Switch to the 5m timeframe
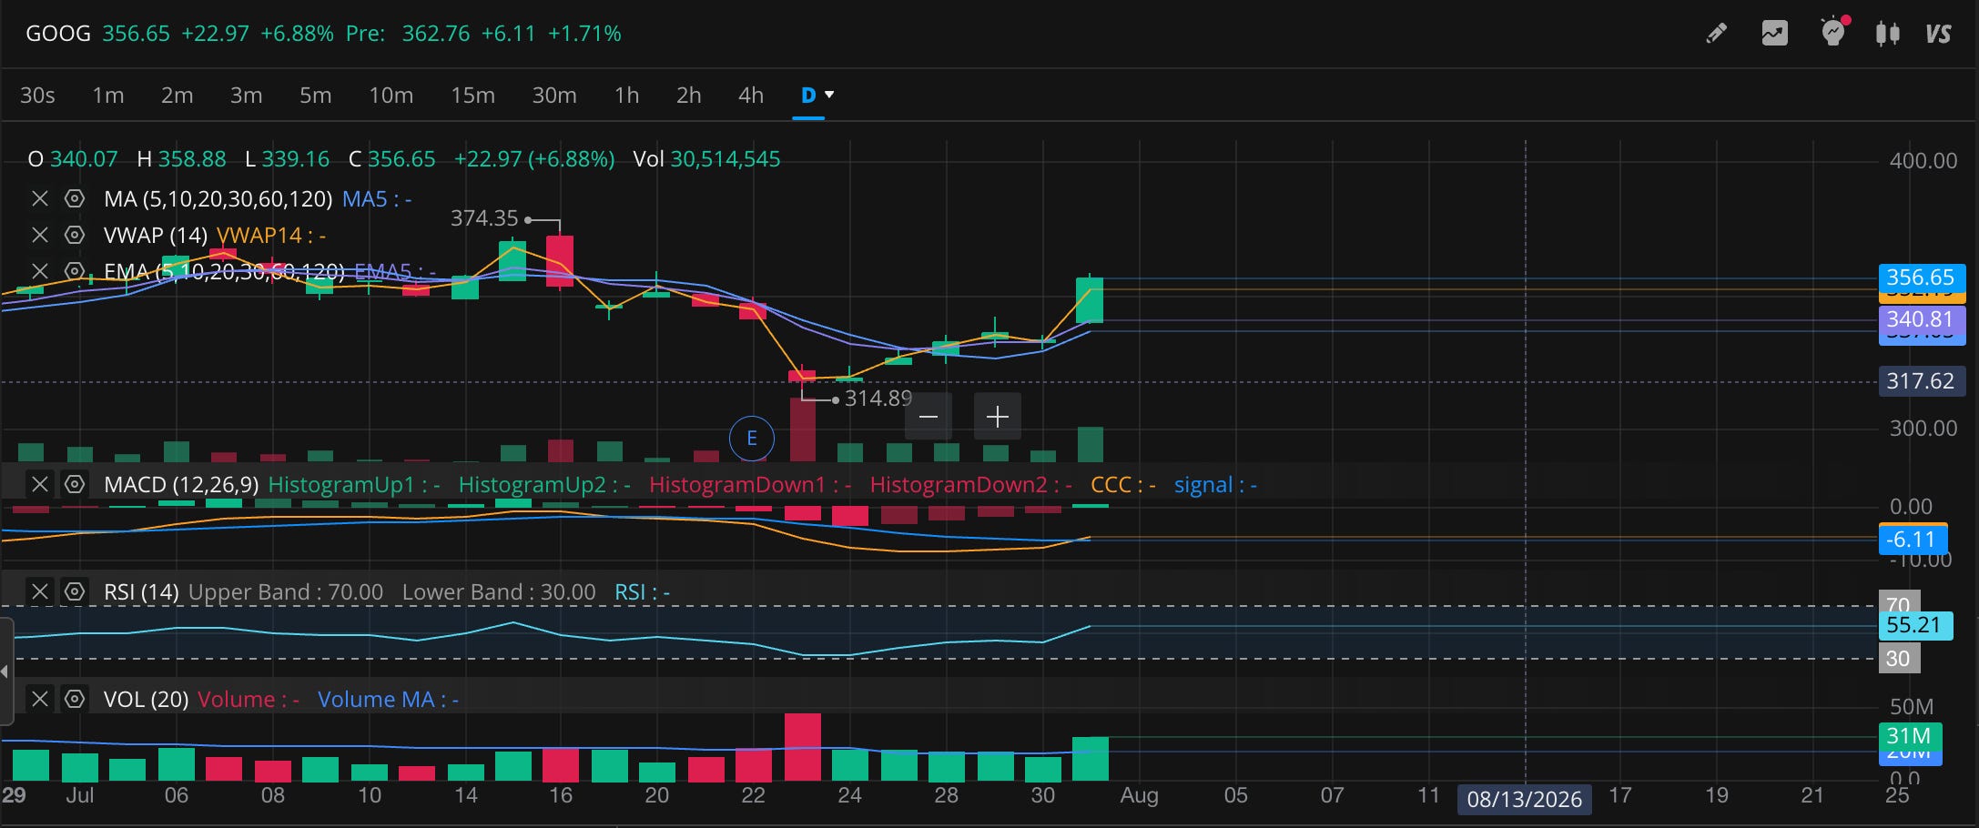This screenshot has height=828, width=1979. 315,95
